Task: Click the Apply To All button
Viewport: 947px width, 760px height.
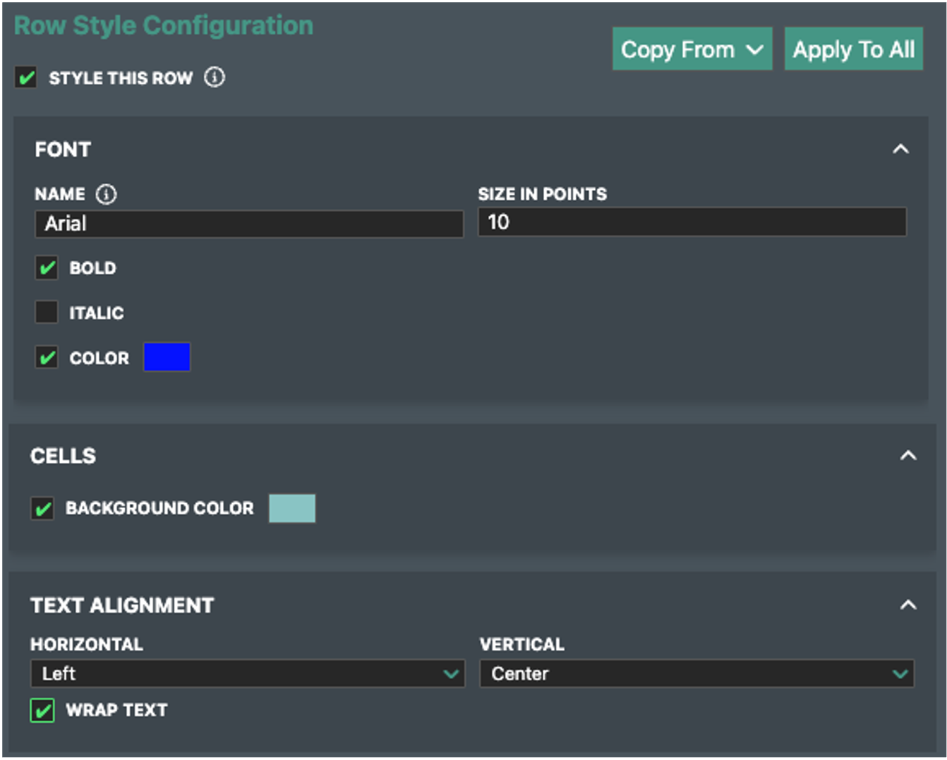Action: (854, 49)
